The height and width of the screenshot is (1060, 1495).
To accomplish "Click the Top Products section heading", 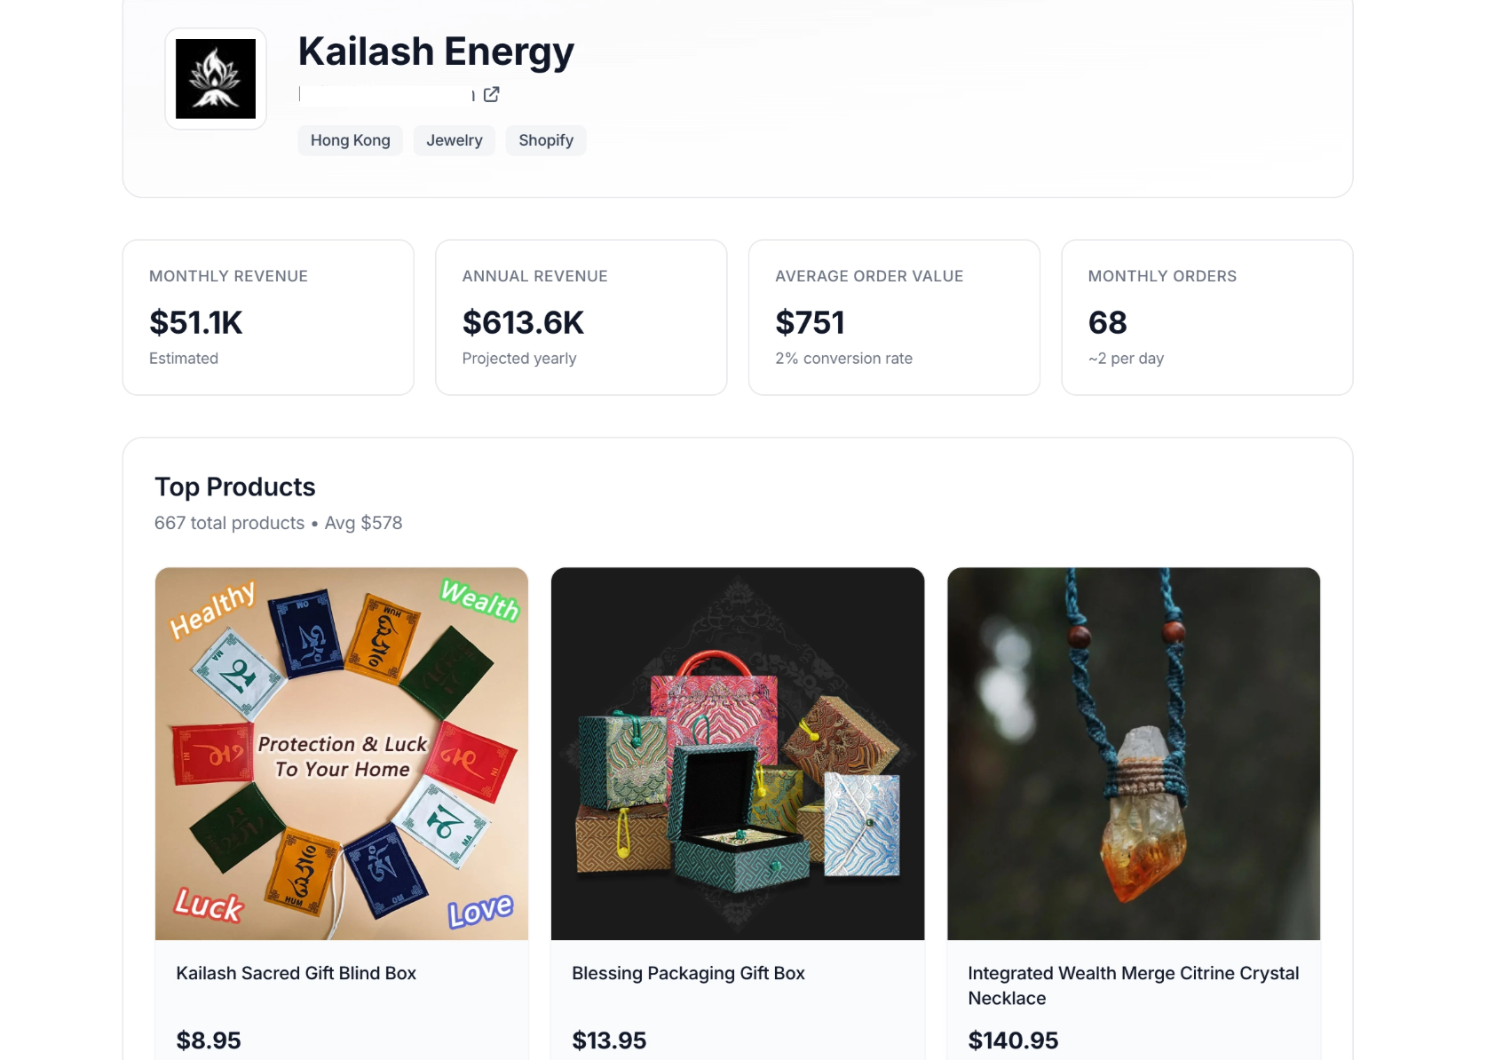I will pos(235,487).
